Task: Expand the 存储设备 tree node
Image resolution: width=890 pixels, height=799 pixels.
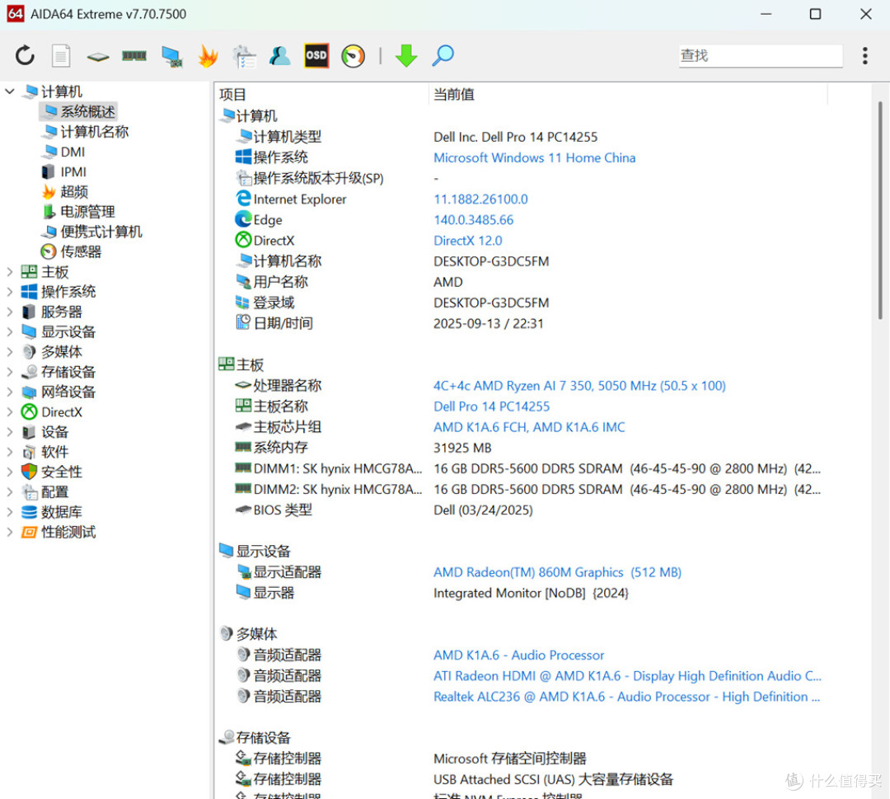Action: [10, 372]
